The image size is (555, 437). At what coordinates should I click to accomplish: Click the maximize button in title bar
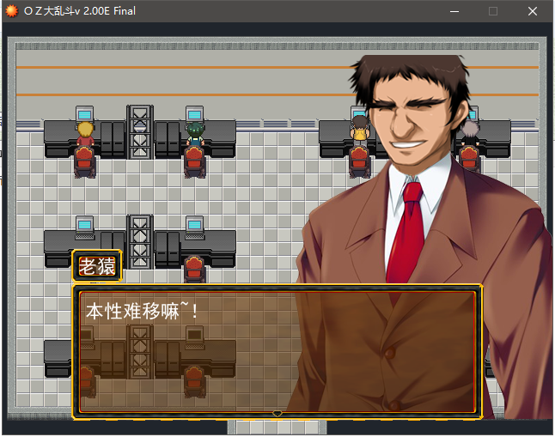(493, 11)
